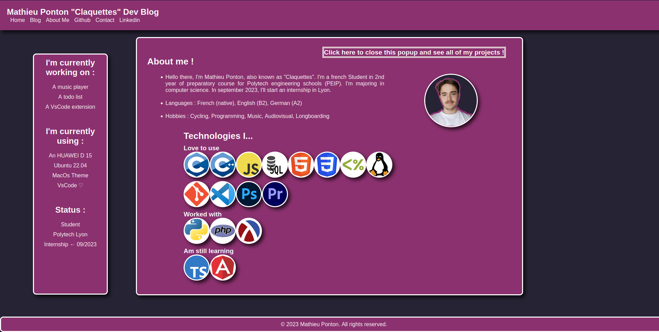Click the footer copyright text

coord(334,324)
